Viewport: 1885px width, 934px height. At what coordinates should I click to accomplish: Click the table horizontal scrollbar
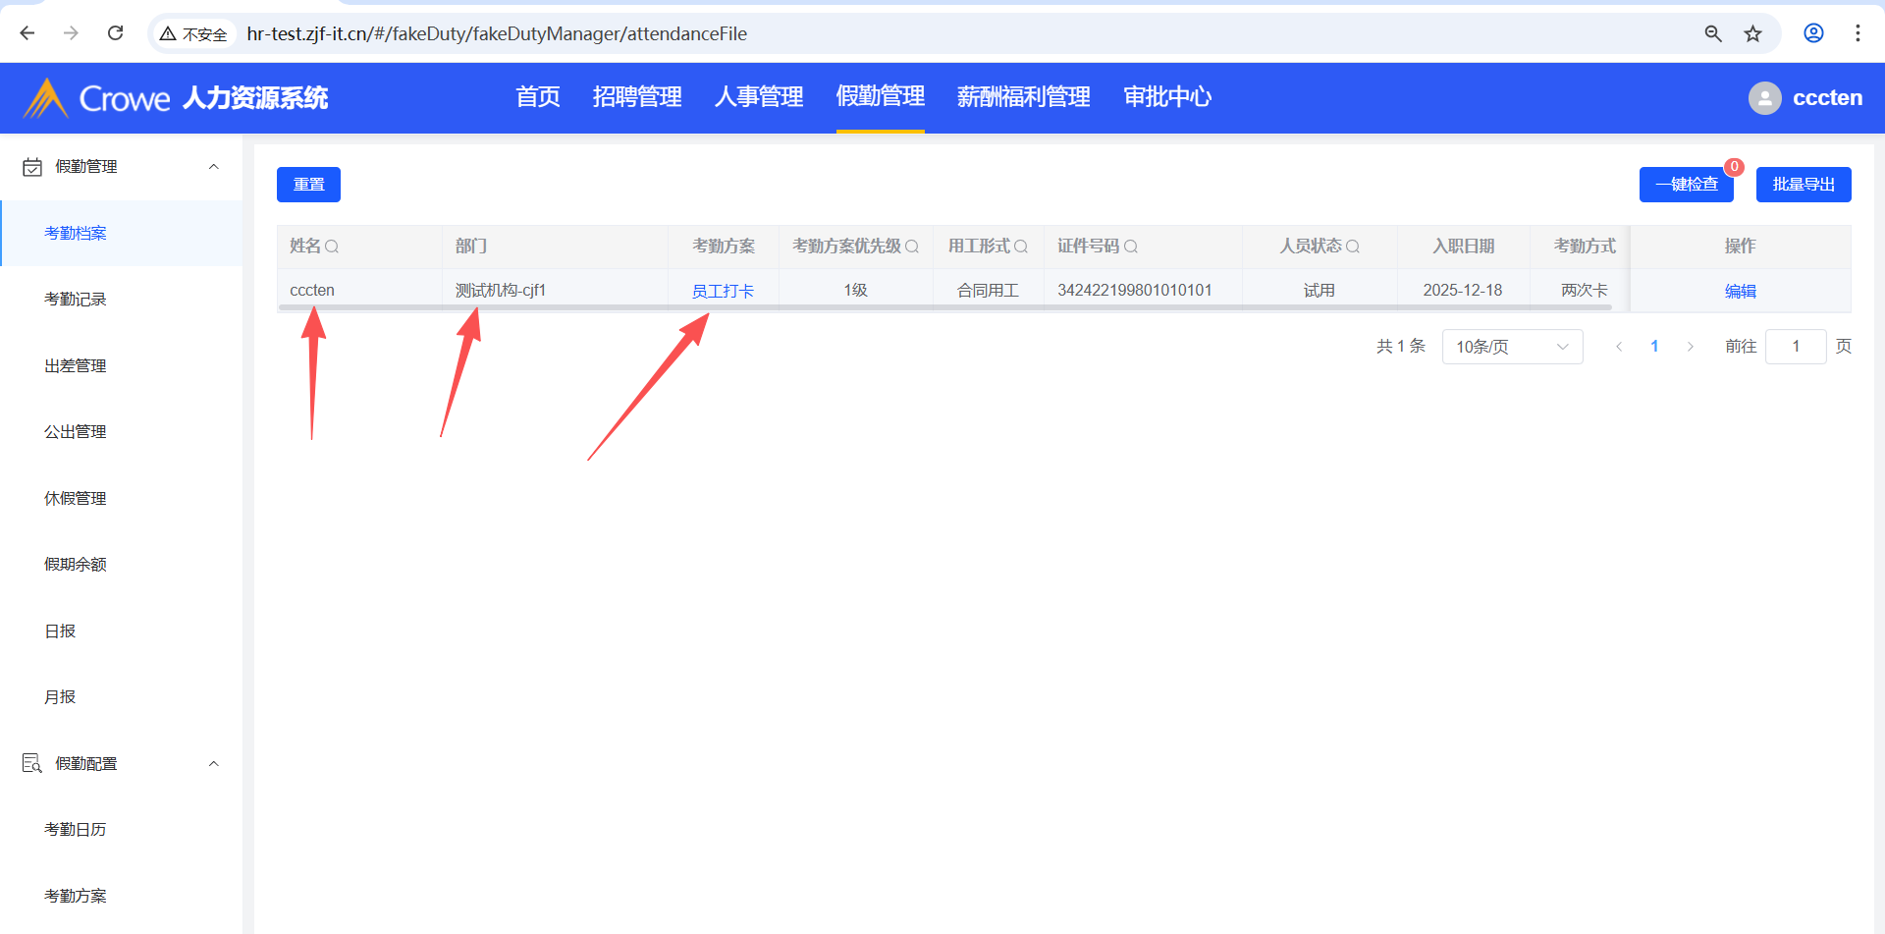pos(945,307)
